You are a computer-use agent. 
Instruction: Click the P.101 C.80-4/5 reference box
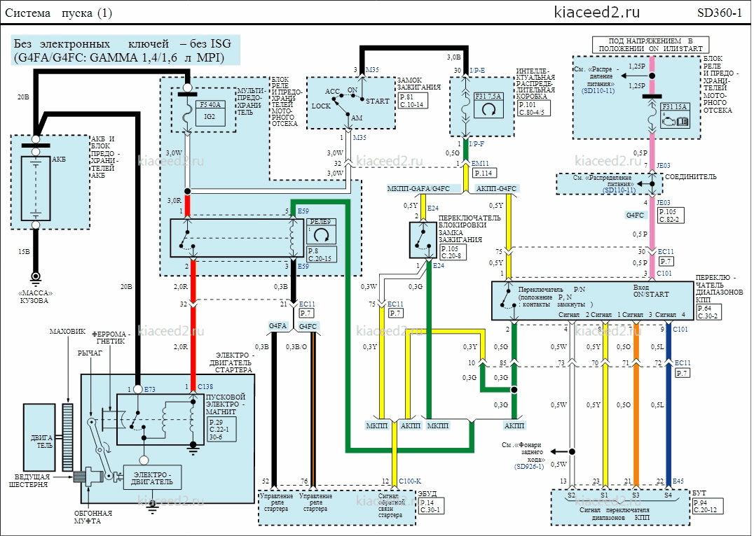pyautogui.click(x=534, y=108)
